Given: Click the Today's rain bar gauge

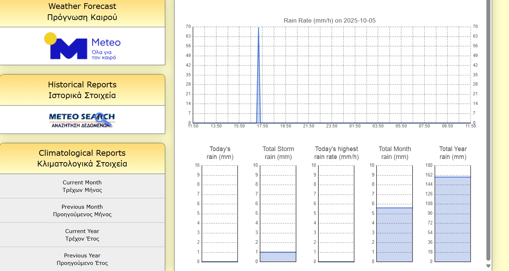Looking at the screenshot, I should click(220, 213).
